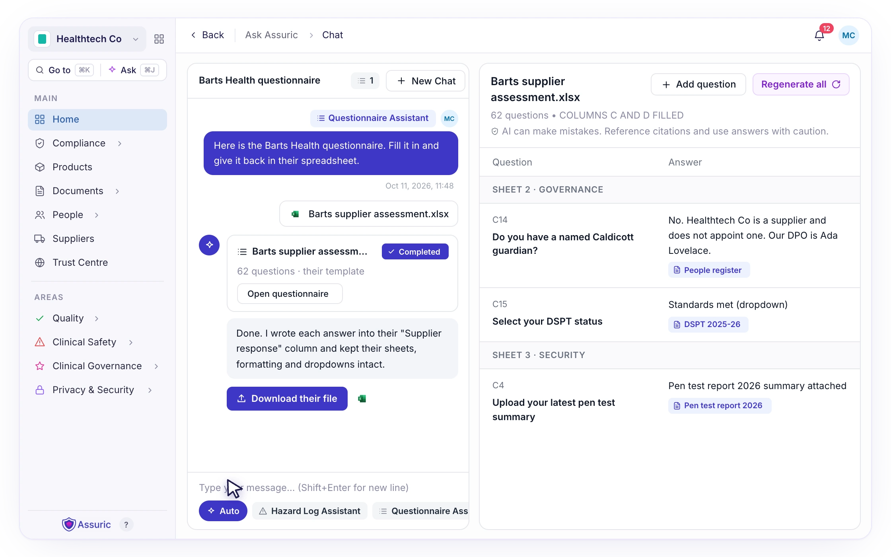Click the Questionnaire Assistant tag above the message
This screenshot has height=557, width=891.
373,118
